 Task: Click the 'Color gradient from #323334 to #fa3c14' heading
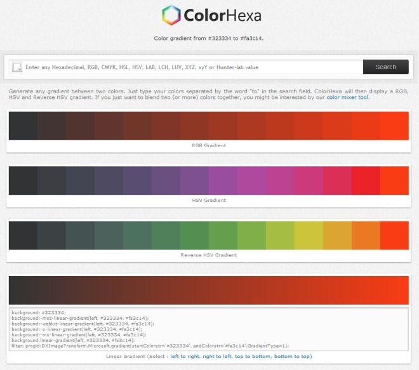click(x=209, y=38)
